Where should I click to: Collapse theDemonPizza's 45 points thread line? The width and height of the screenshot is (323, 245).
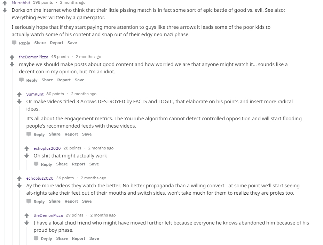pyautogui.click(x=12, y=156)
